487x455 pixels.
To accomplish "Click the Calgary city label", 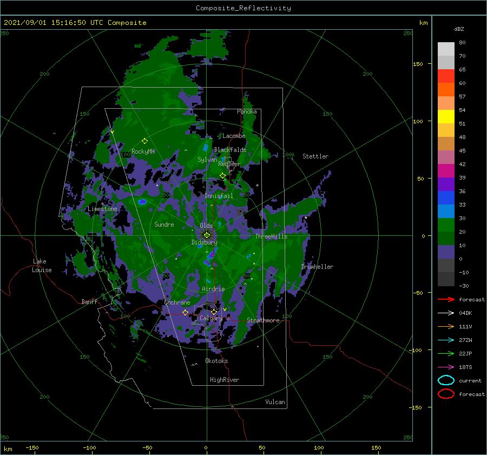I will 211,318.
